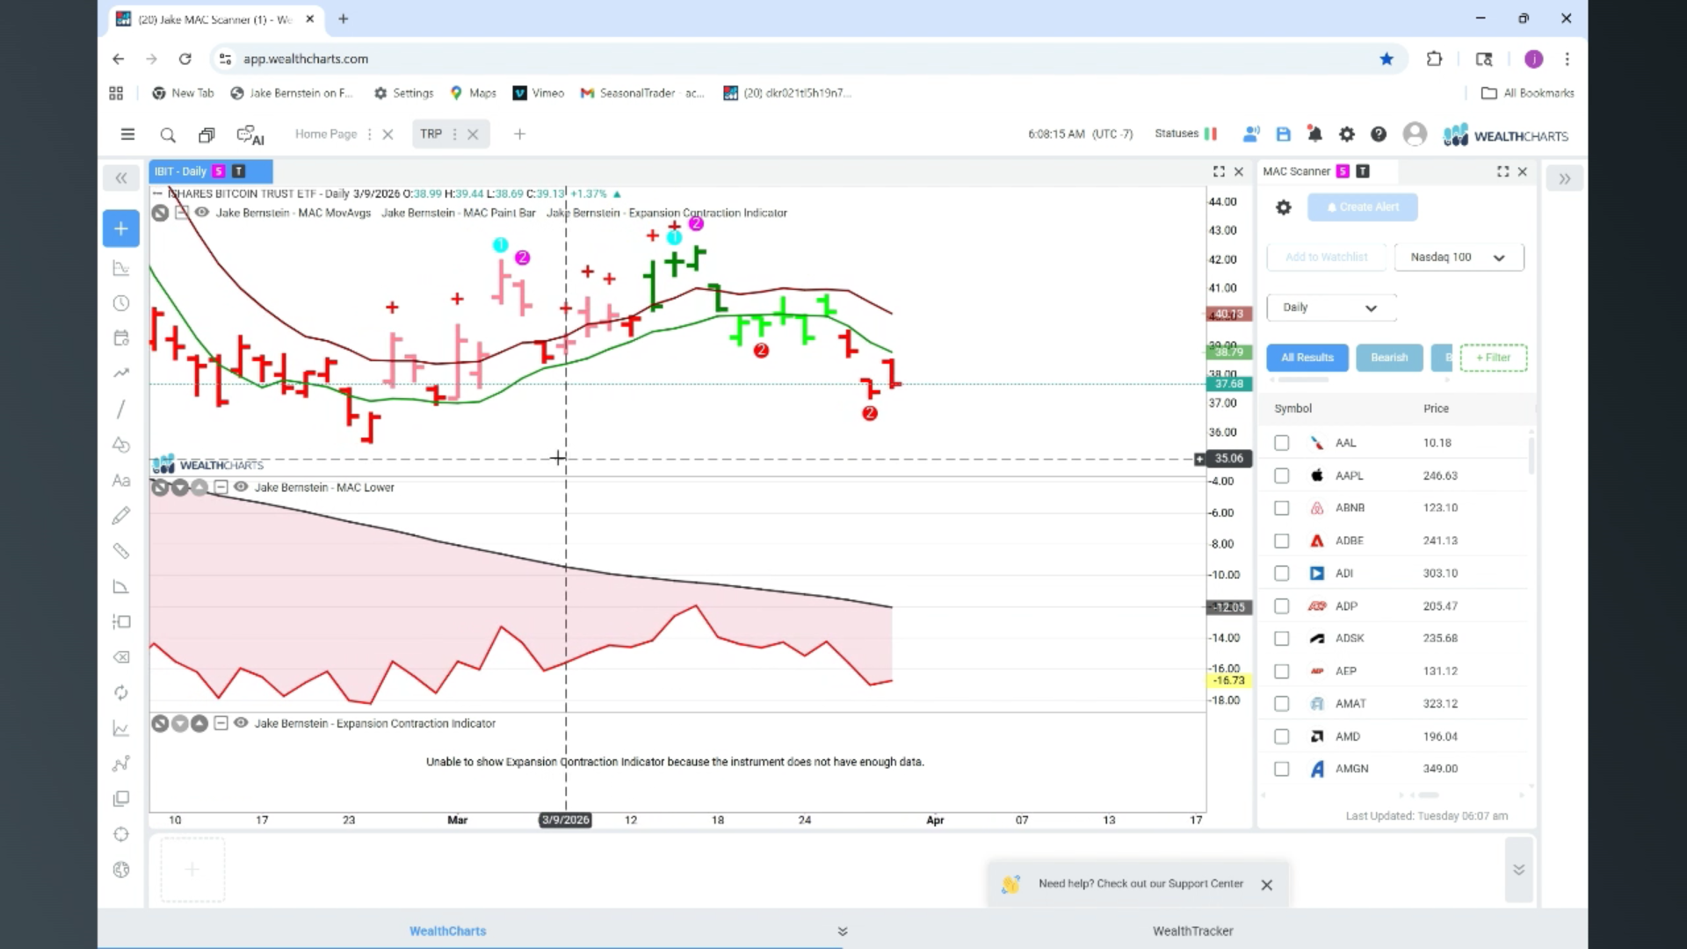Click the blue plus add-drawing button
This screenshot has height=949, width=1687.
[x=121, y=228]
